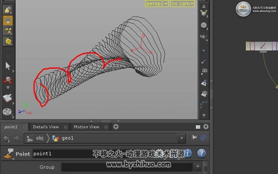Image resolution: width=278 pixels, height=174 pixels.
Task: Activate the red-arrow Handles tool
Action: click(x=8, y=80)
